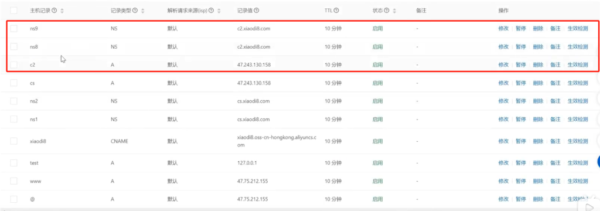Open help icon next to 记录类型 header
This screenshot has height=211, width=600.
(x=135, y=11)
